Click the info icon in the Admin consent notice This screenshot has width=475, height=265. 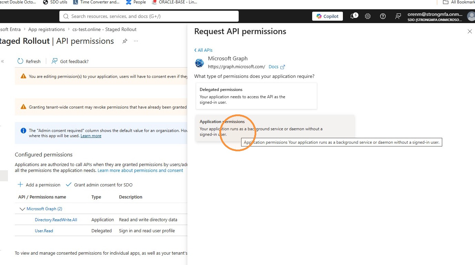(23, 131)
